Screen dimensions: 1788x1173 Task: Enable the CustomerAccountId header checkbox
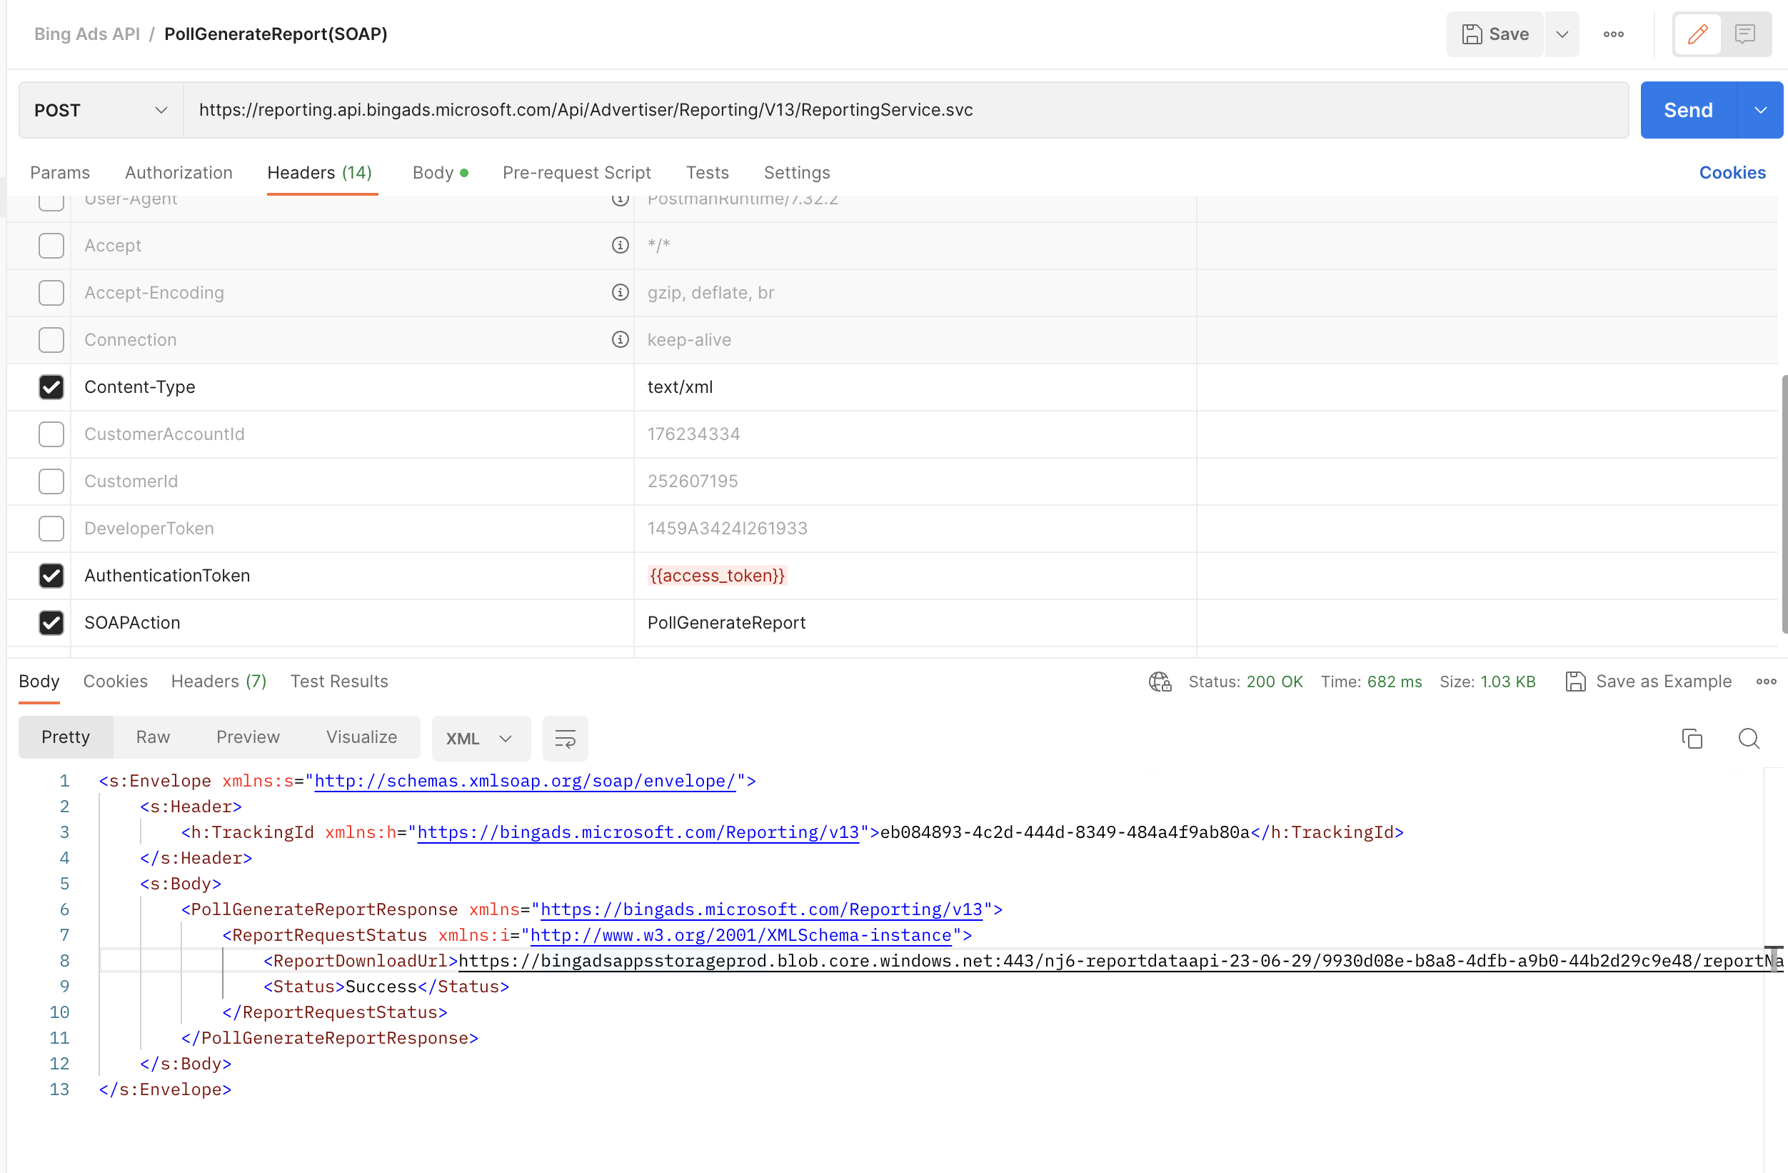(50, 434)
